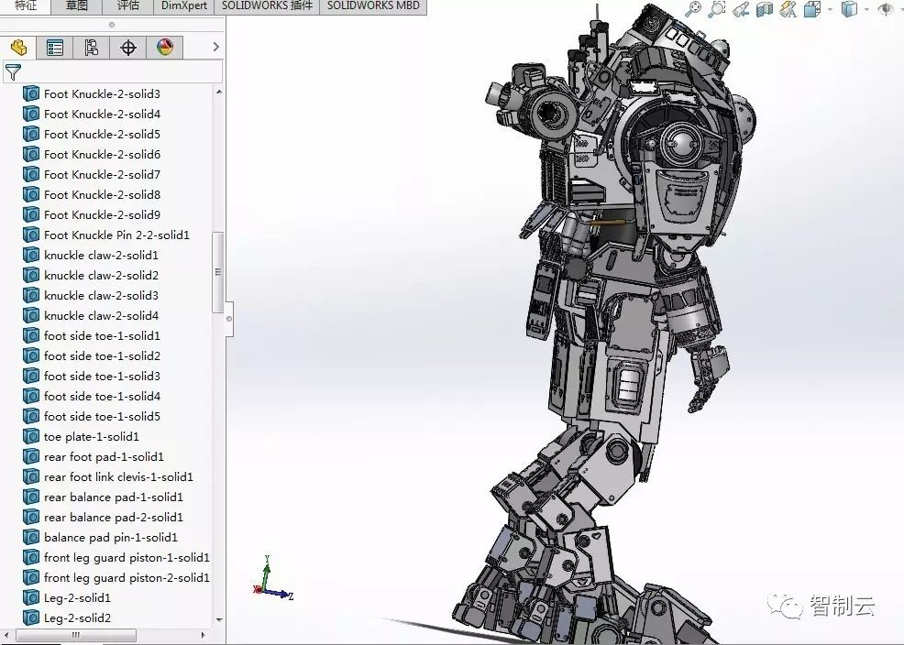The width and height of the screenshot is (904, 645).
Task: Click the Hide/Show Items eye icon
Action: 887,9
